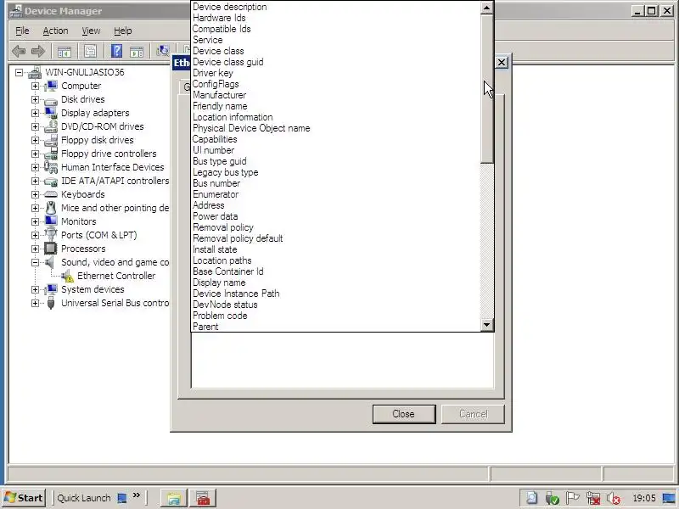
Task: Click the Universal Serial Bus plug icon
Action: point(51,303)
